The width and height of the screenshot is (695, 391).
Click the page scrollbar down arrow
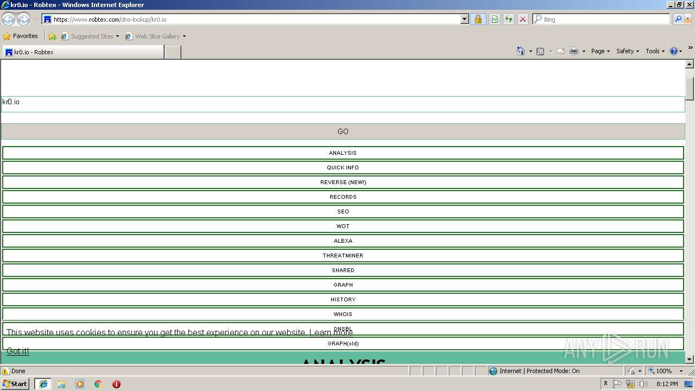[x=690, y=359]
